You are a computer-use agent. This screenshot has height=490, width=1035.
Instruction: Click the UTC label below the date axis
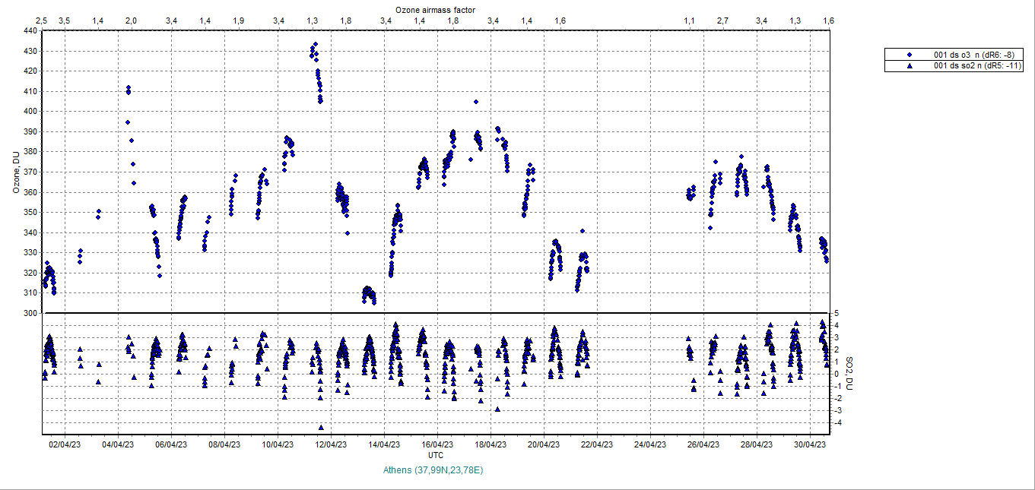[436, 455]
